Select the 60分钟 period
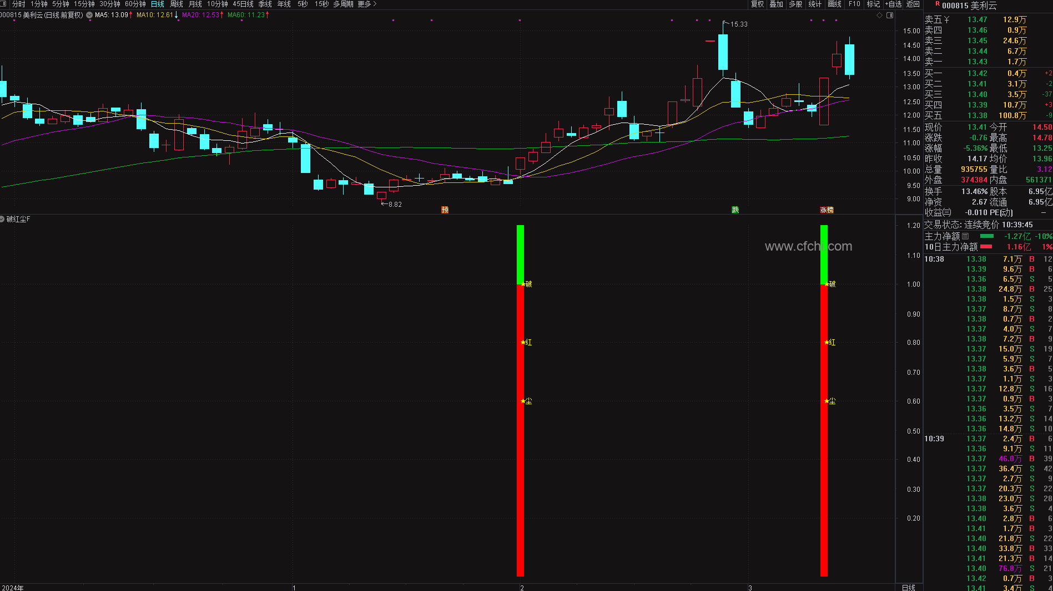Screen dimensions: 1053x591 [x=135, y=4]
